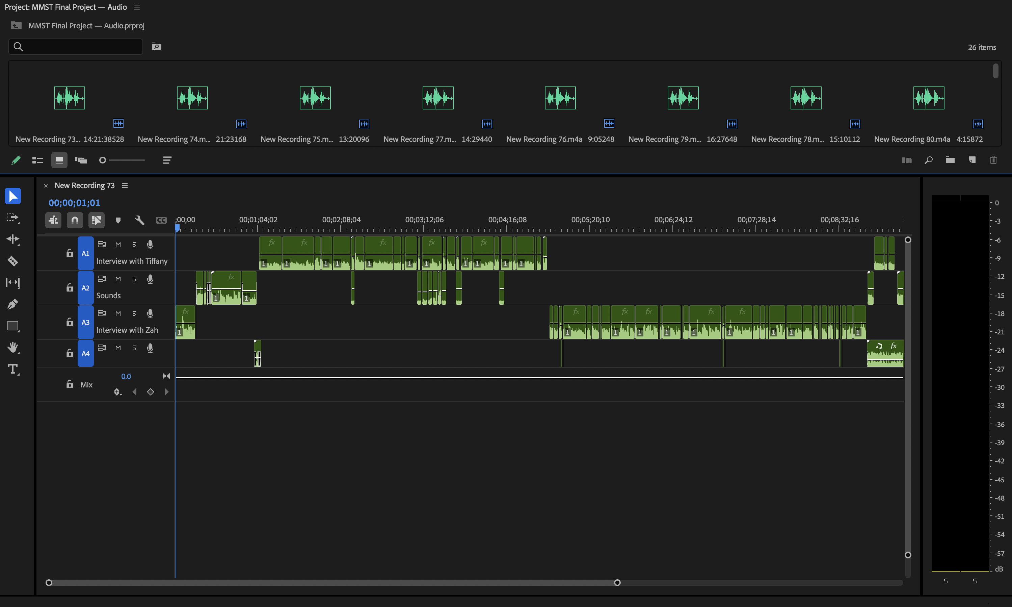Select the Pen tool in toolbar
The width and height of the screenshot is (1012, 607).
(x=13, y=304)
